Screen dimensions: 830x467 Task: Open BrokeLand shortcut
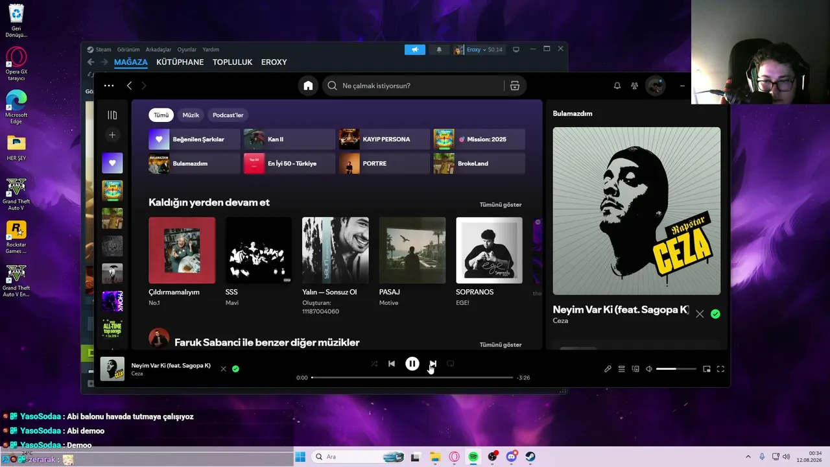479,163
